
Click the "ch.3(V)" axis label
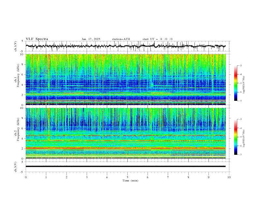coord(16,167)
